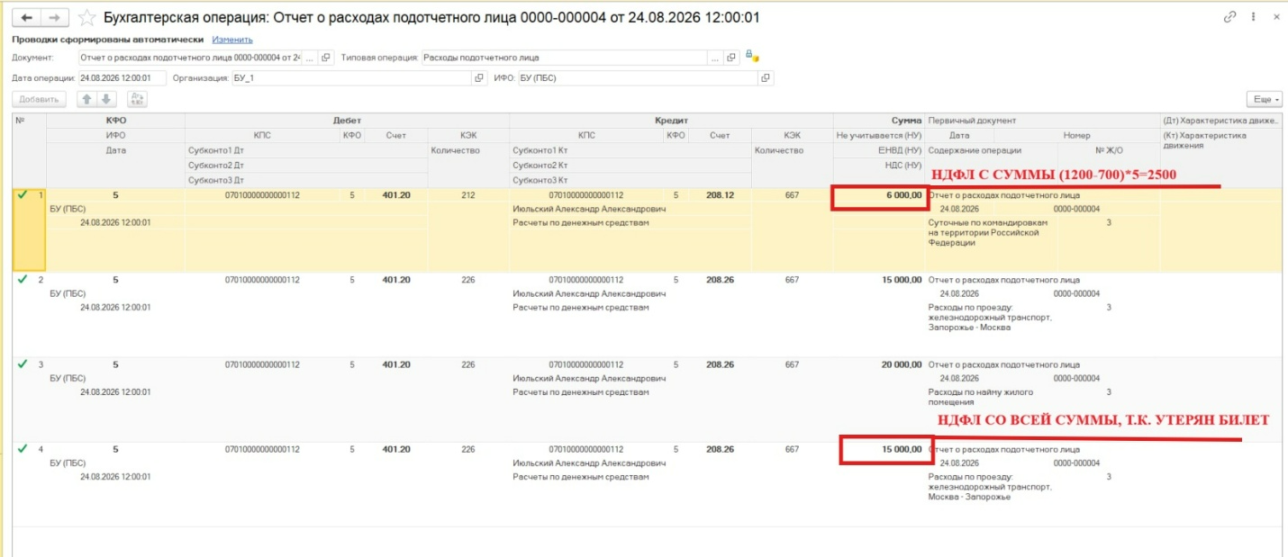Add this operation to favorites star
This screenshot has width=1288, height=557.
pyautogui.click(x=87, y=17)
